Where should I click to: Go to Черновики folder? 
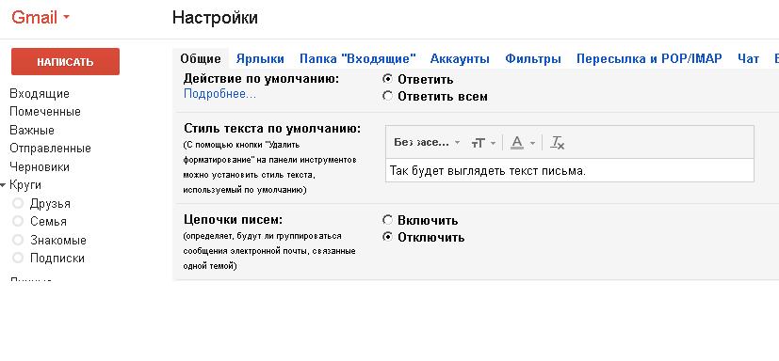(40, 167)
